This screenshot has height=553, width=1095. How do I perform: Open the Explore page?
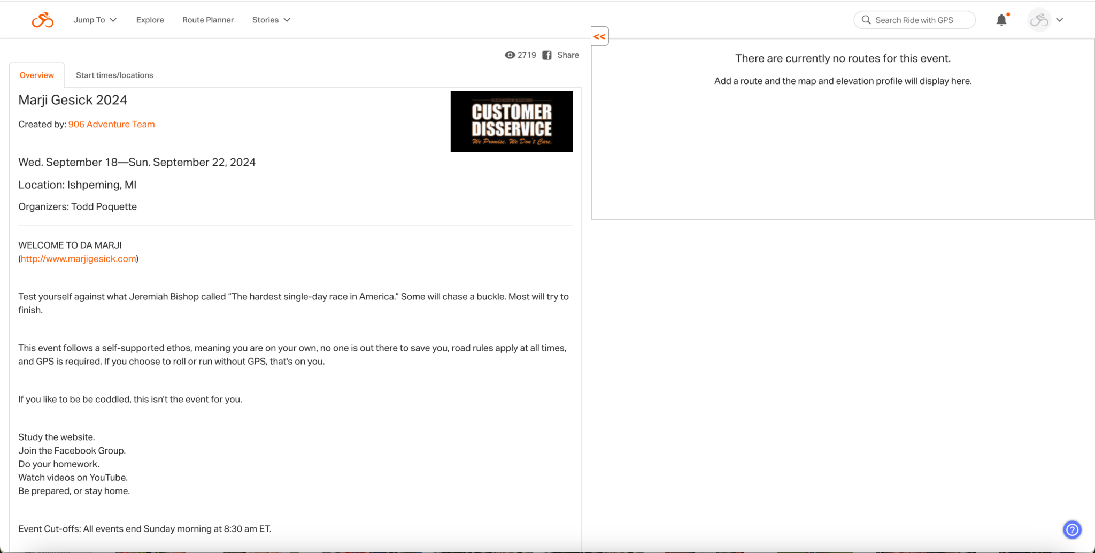pos(150,20)
